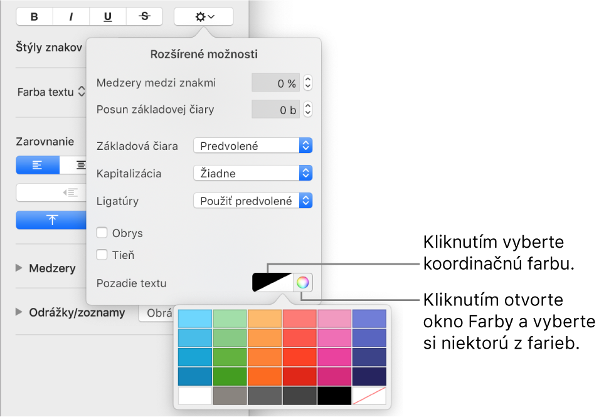Enable the Tieň checkbox

point(102,255)
